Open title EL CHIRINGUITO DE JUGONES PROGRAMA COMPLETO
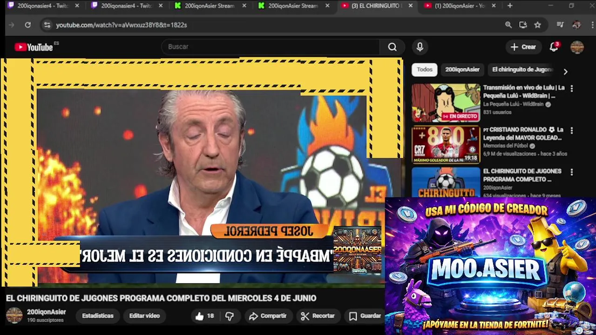 tap(522, 175)
